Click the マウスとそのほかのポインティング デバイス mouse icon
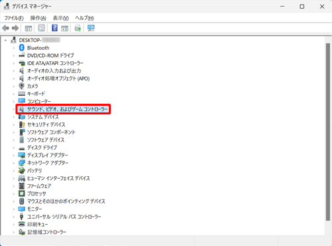This screenshot has height=246, width=332. [x=21, y=201]
